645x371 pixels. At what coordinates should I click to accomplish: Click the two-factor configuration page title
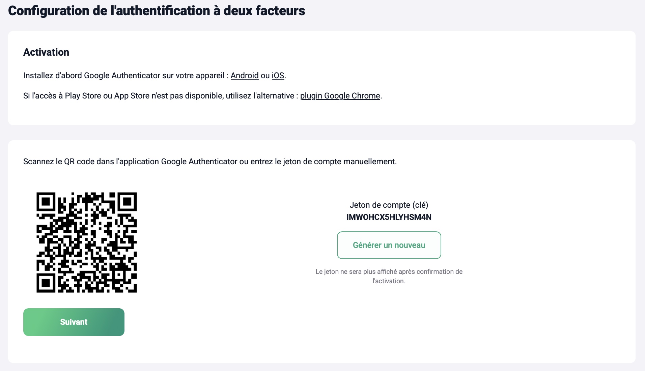point(157,11)
